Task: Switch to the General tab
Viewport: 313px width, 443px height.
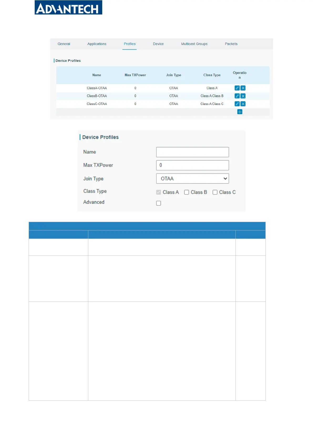Action: click(64, 44)
